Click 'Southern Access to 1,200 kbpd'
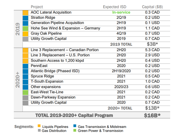The image size is (185, 133). pos(57,61)
